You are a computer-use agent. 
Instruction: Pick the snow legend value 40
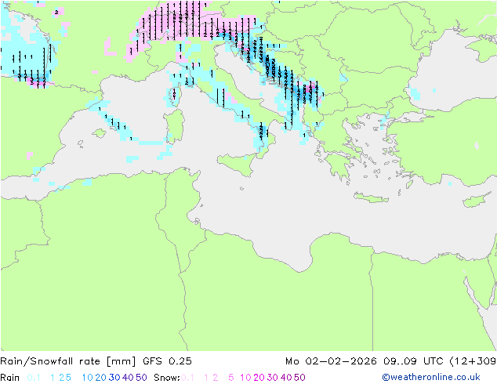click(286, 378)
